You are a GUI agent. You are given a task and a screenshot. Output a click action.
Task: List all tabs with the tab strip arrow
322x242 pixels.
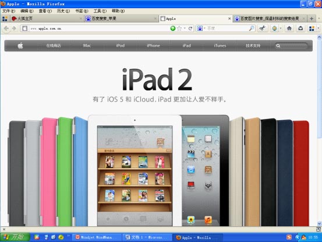319,19
